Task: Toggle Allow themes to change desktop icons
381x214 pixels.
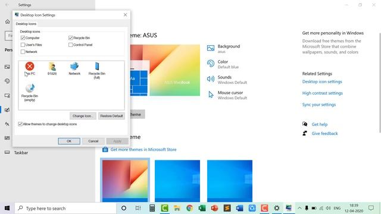Action: [x=20, y=124]
